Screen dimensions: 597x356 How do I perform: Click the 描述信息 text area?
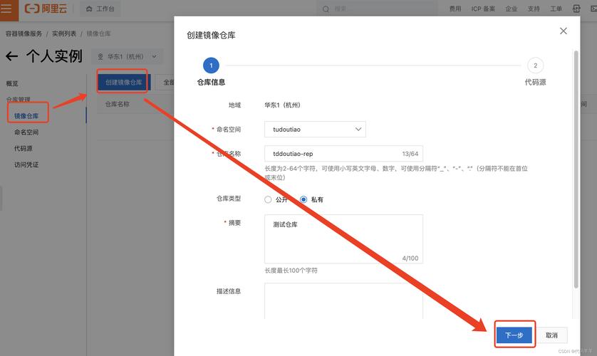point(343,301)
